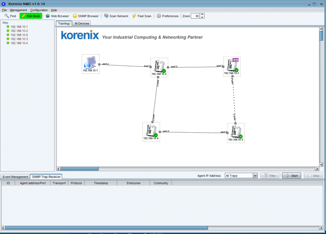
Task: Open the Web Browser globe icon
Action: (x=48, y=16)
